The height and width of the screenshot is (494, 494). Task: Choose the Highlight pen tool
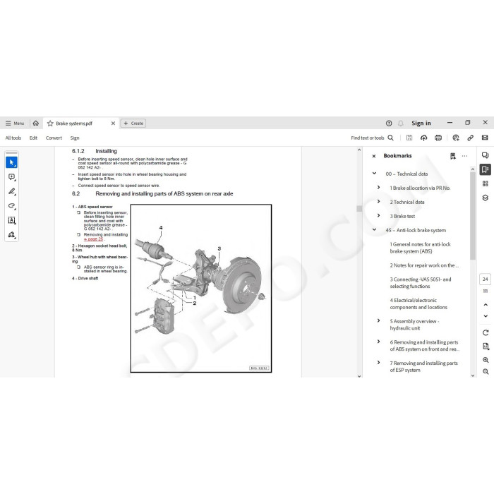coord(12,191)
